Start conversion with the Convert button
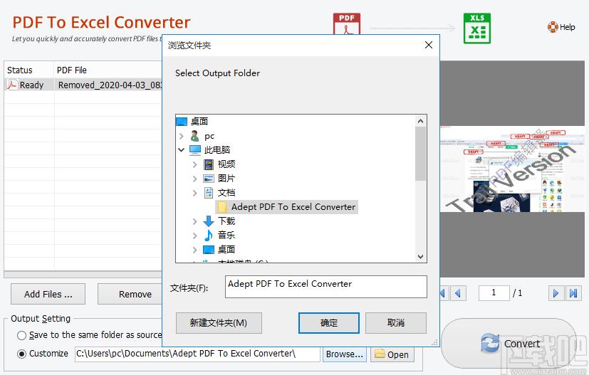The width and height of the screenshot is (589, 375). click(510, 344)
